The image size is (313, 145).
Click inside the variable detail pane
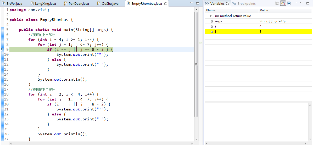256,122
